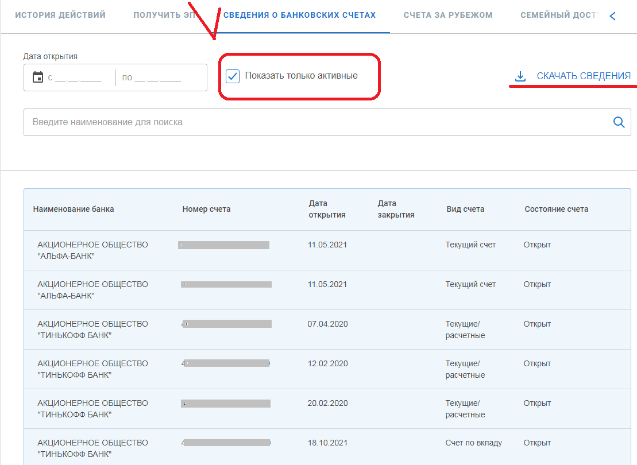Image resolution: width=637 pixels, height=465 pixels.
Task: Click Тинькофф Банк name in 20.02.2020 row
Action: [92, 409]
